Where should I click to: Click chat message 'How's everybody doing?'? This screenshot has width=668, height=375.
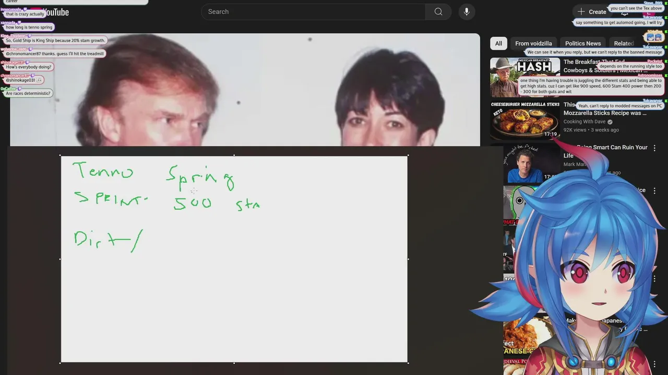pos(29,67)
